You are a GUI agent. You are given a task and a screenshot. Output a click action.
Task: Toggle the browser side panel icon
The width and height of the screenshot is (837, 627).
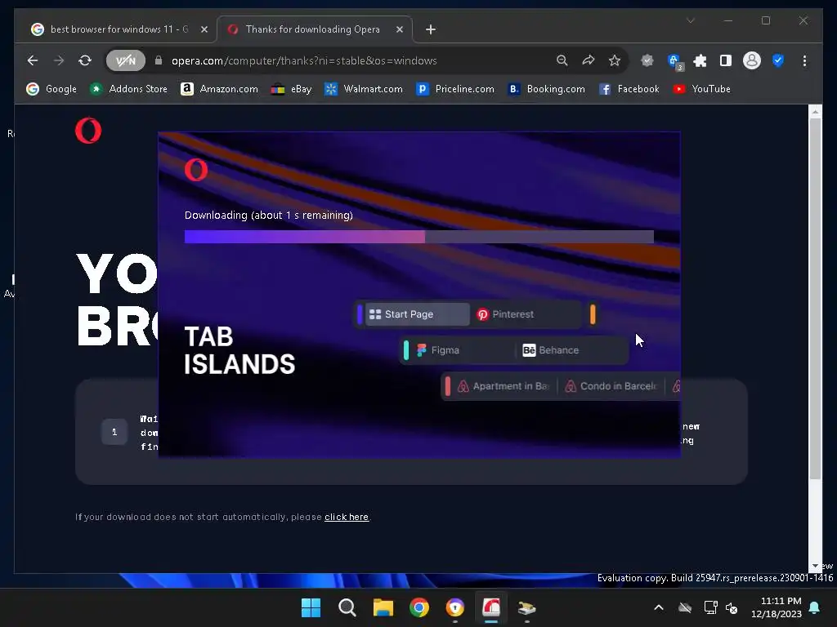[x=726, y=60]
